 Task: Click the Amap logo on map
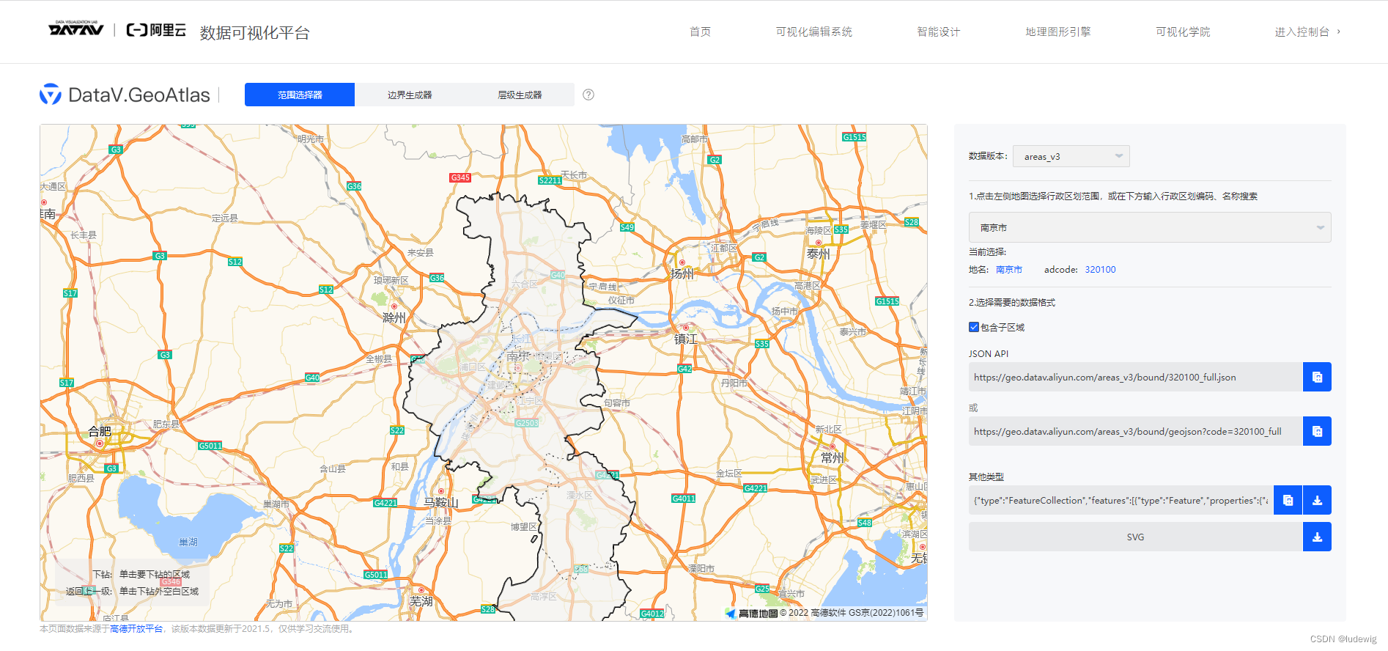[751, 613]
